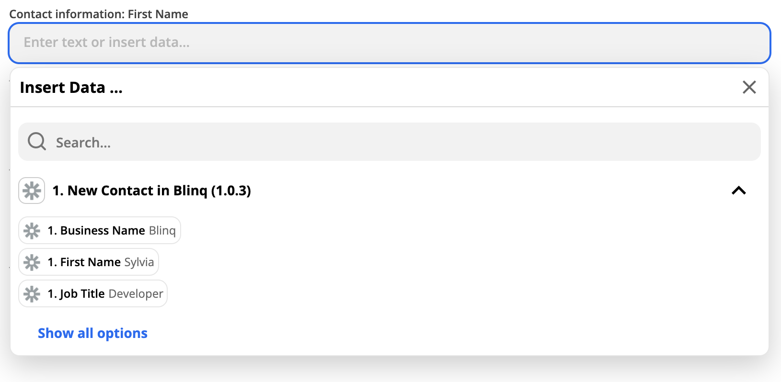Open the Show all options link
Screen dimensions: 781x382
click(x=92, y=333)
